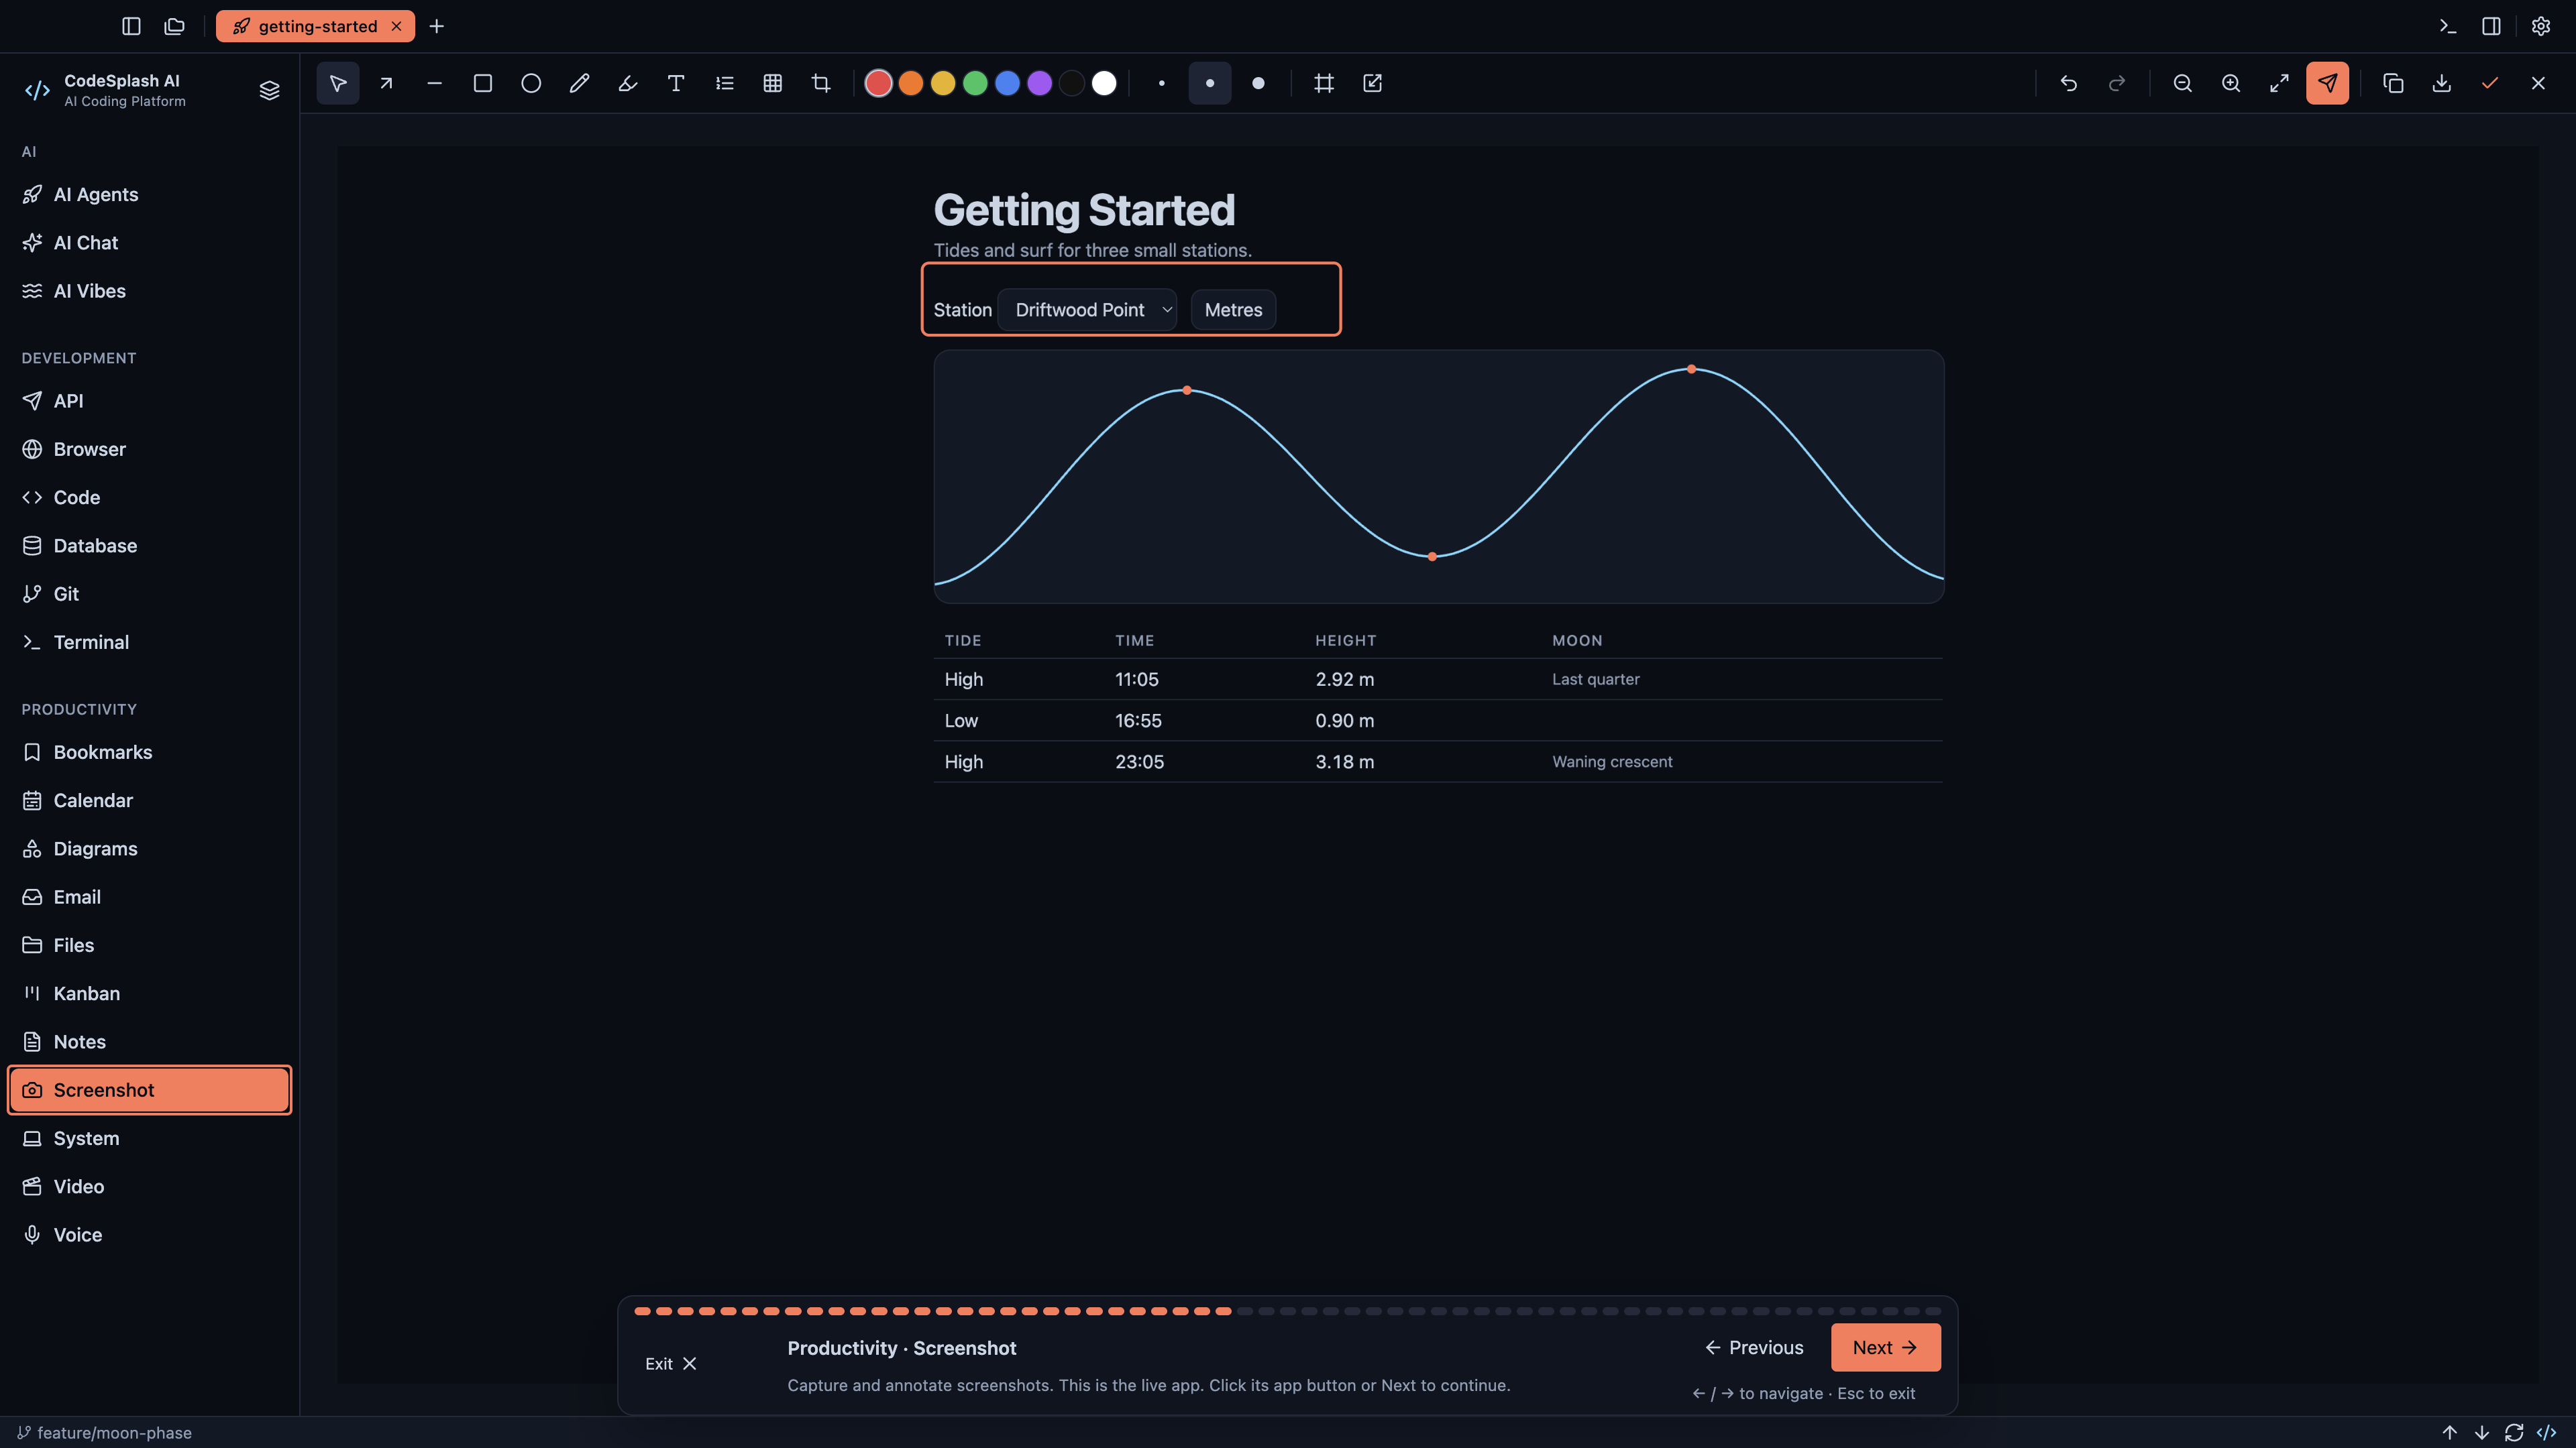Open the settings gear
This screenshot has width=2576, height=1448.
coord(2541,26)
